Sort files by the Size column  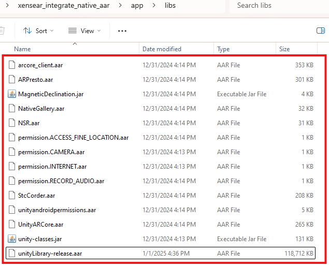click(x=284, y=49)
